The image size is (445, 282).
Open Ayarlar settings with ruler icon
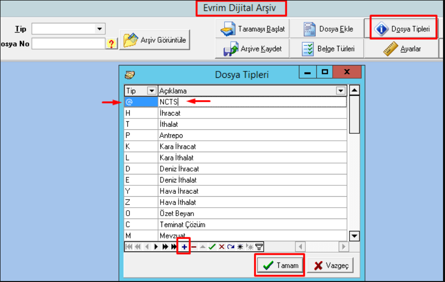401,49
